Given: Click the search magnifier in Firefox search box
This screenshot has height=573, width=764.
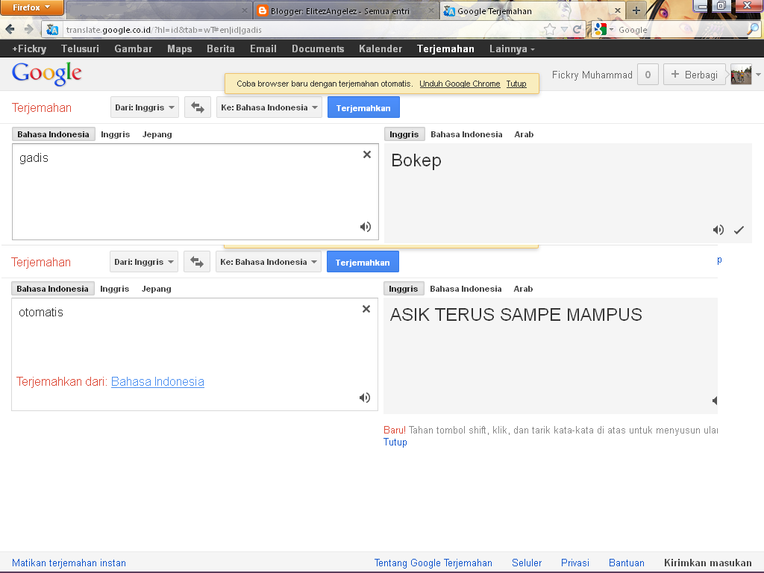Looking at the screenshot, I should (752, 29).
